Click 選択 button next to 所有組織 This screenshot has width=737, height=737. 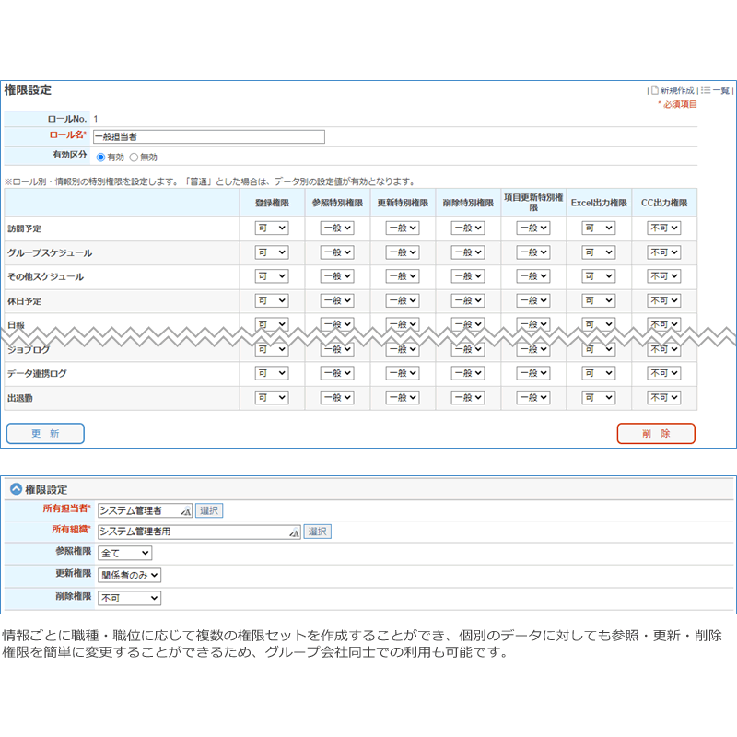(317, 532)
